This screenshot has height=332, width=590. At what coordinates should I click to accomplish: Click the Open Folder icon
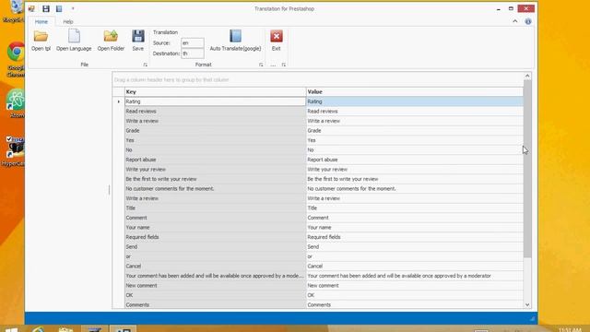click(x=111, y=36)
